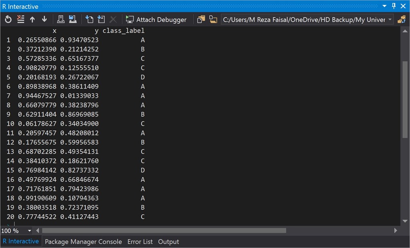Screen dimensions: 410x248
Task: Click the vertical scrollbar thumb
Action: (405, 100)
